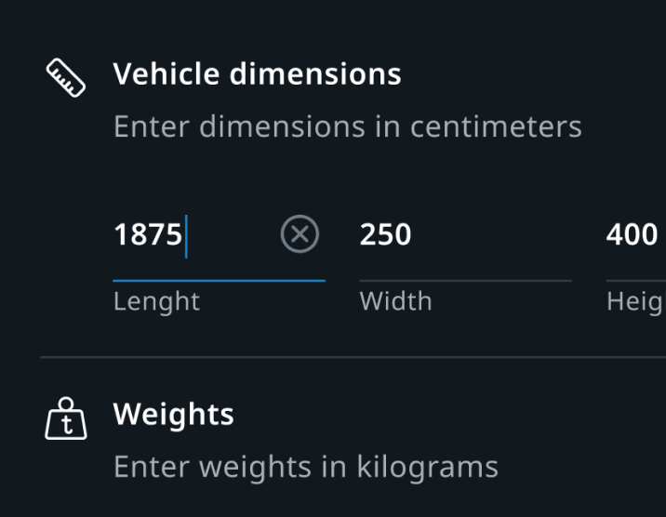Open the Weights section heading
Image resolution: width=666 pixels, height=517 pixels.
(173, 414)
